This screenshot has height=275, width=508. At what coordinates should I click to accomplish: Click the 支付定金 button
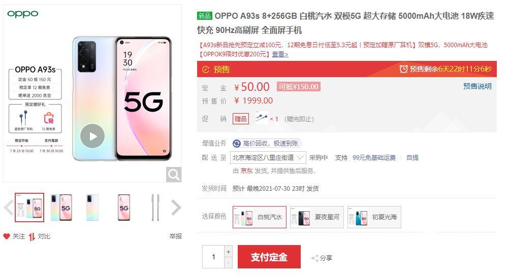pyautogui.click(x=269, y=257)
